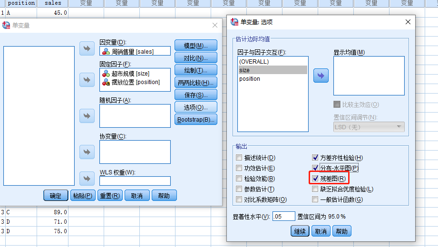Uncheck 残差图(R) option
Screen dimensions: 438x247
point(315,179)
